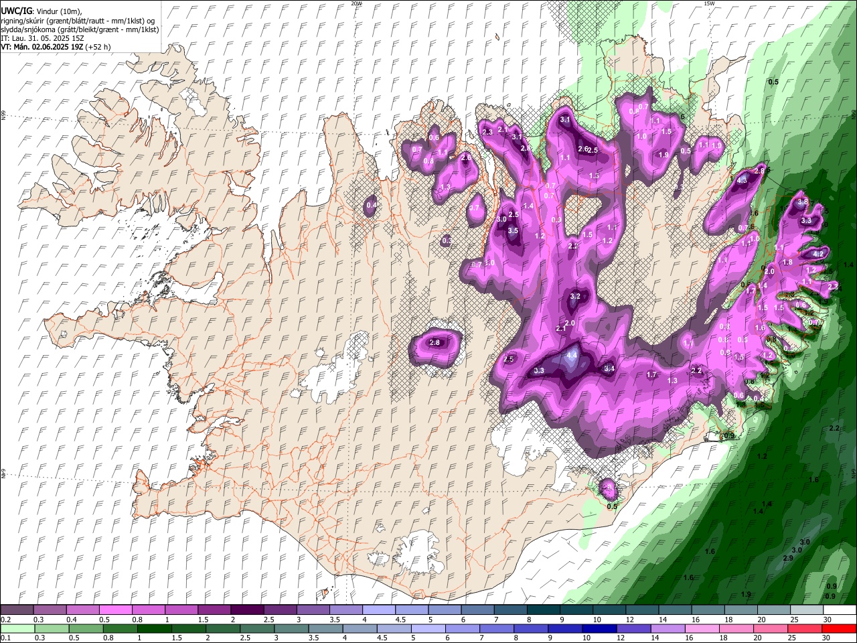Click the 'UWC/IG: Vindur (10m)' title text
This screenshot has height=643, width=857.
point(41,11)
